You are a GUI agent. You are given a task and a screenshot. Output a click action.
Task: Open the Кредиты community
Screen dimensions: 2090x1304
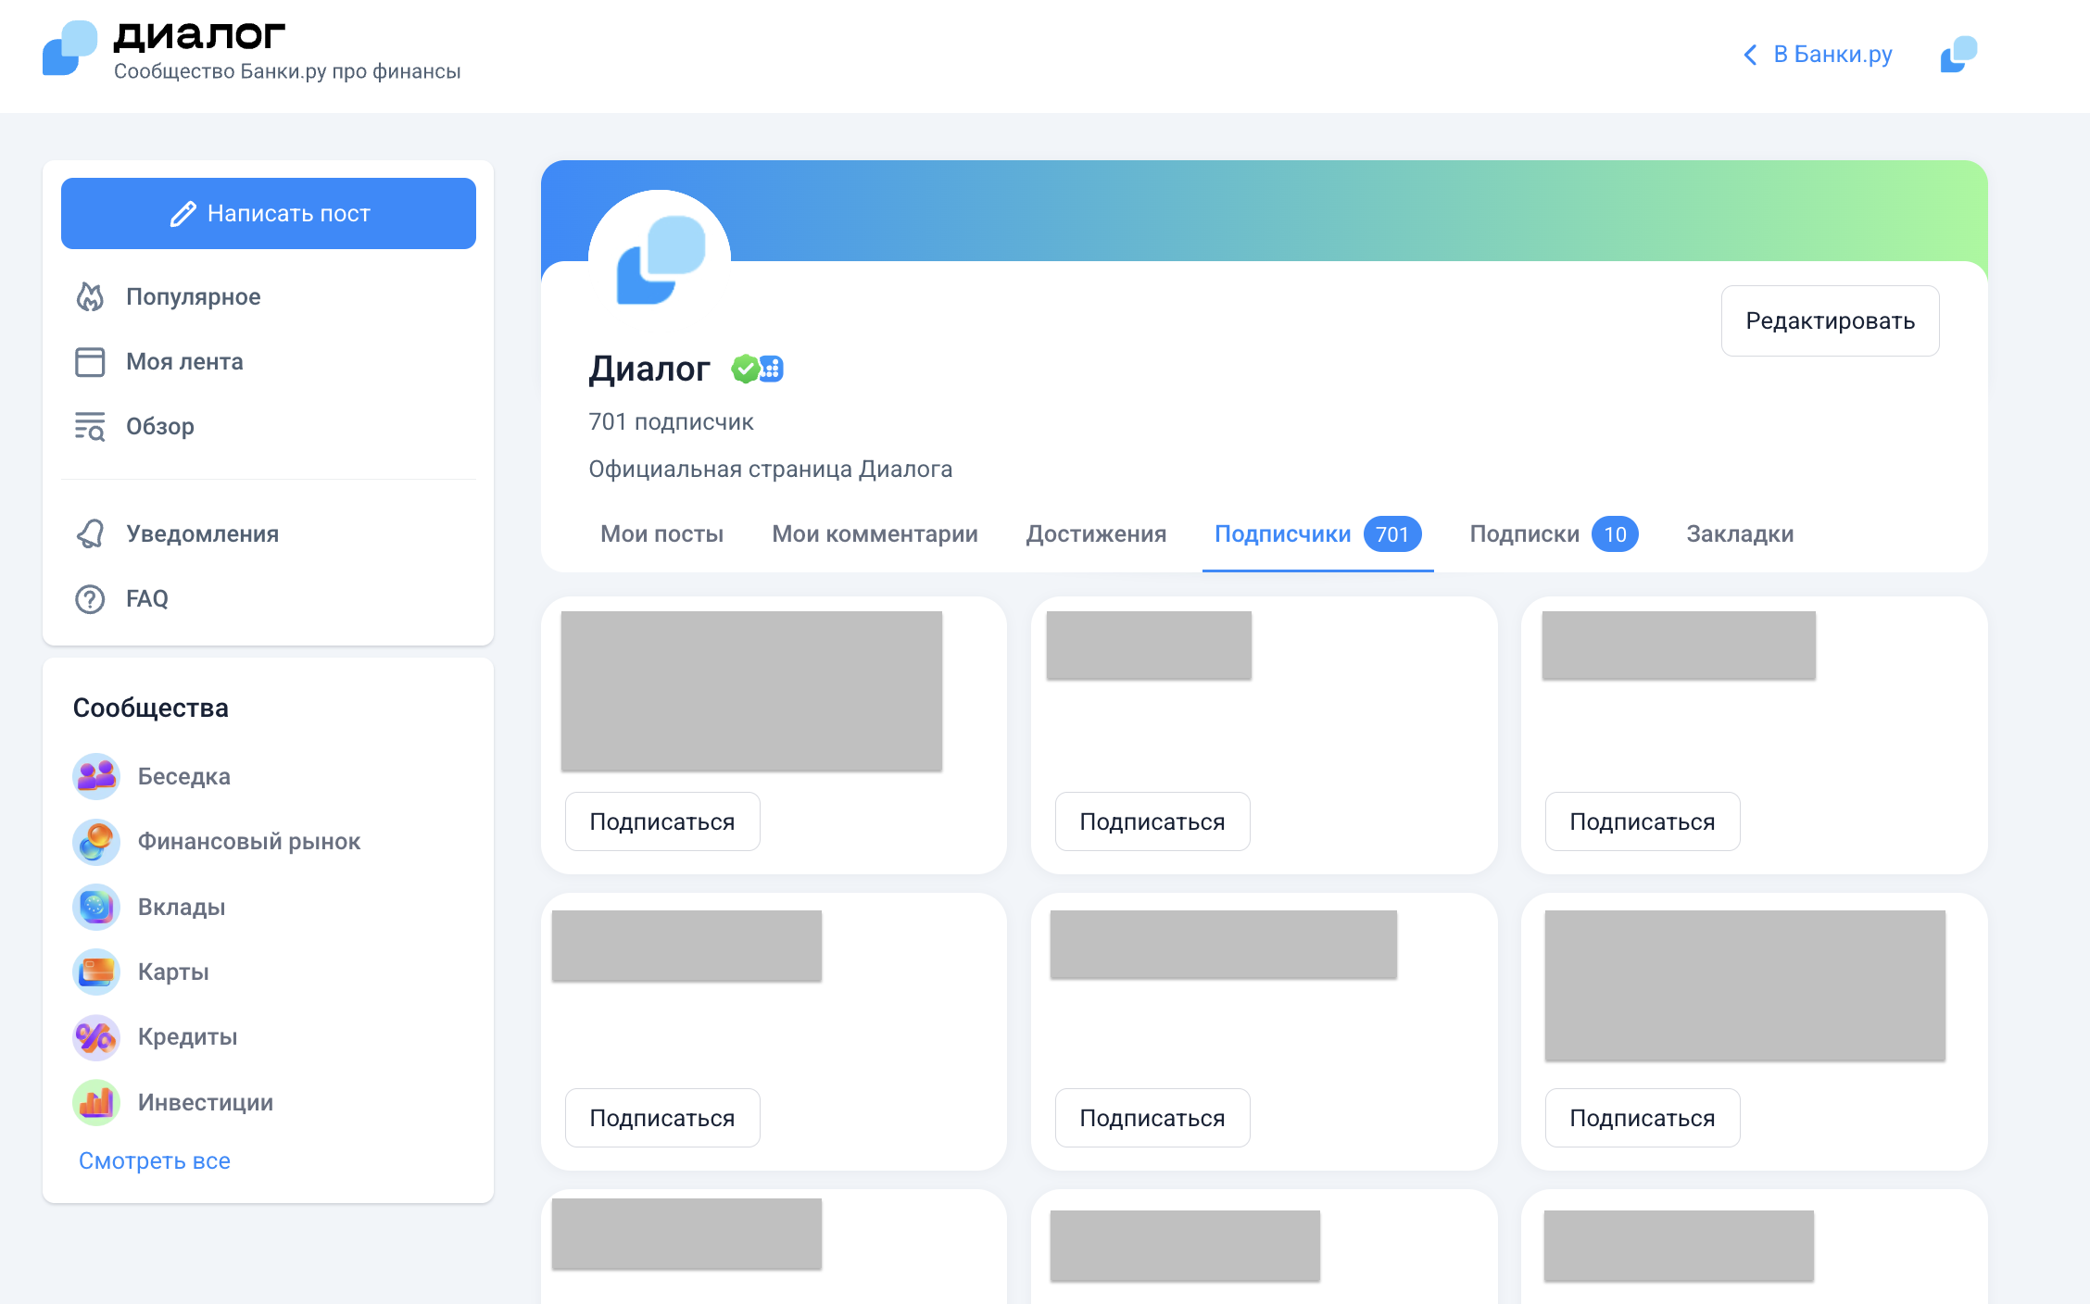pos(187,1037)
